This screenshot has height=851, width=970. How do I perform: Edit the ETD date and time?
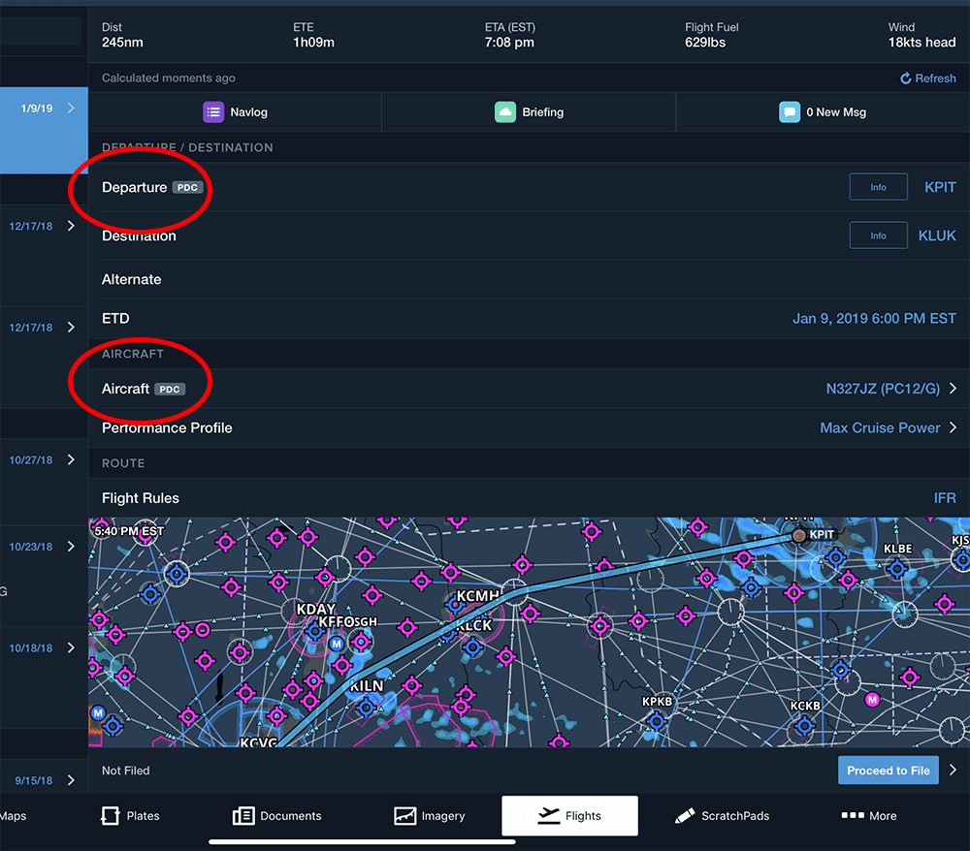pyautogui.click(x=874, y=318)
